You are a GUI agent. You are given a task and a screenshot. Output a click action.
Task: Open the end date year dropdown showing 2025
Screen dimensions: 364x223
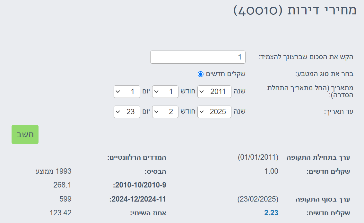tap(214, 112)
